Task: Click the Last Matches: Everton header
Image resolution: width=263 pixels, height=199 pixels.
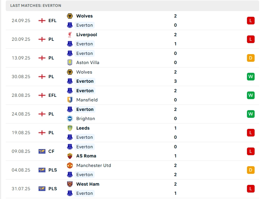Action: [36, 6]
